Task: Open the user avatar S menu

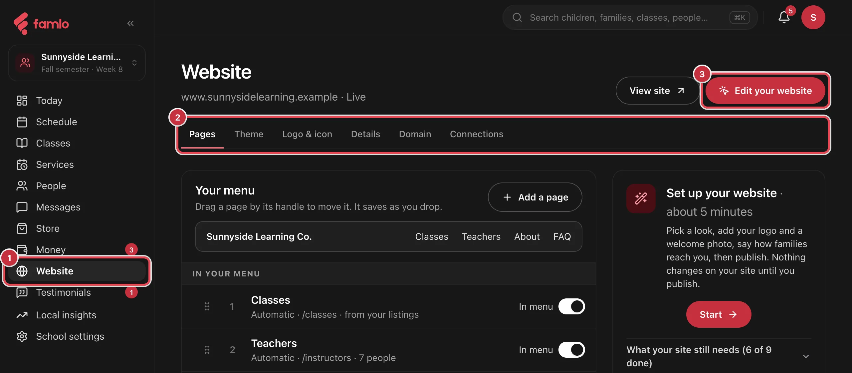Action: (x=813, y=17)
